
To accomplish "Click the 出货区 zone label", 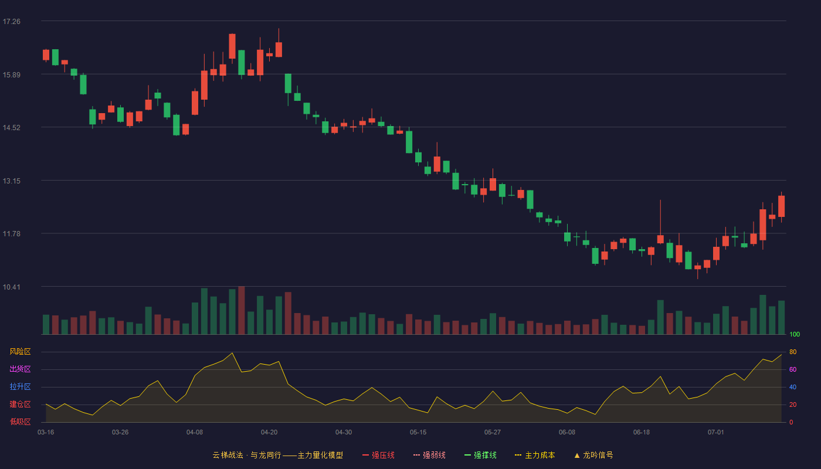I will pyautogui.click(x=20, y=369).
